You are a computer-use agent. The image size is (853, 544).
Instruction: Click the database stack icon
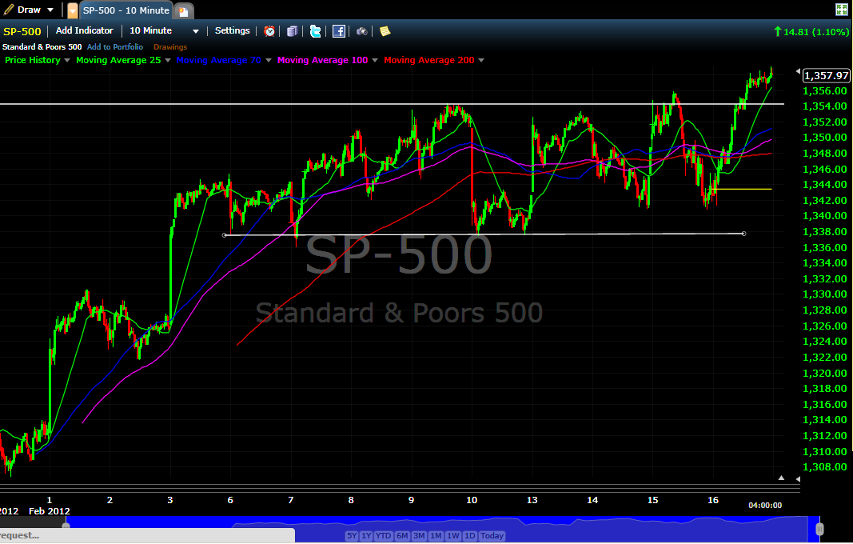(x=292, y=31)
